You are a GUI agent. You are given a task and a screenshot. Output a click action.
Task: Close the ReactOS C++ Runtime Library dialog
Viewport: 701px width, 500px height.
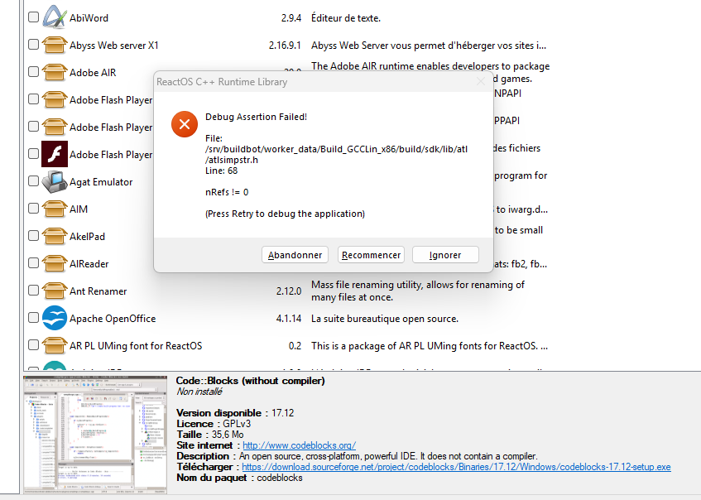point(481,81)
